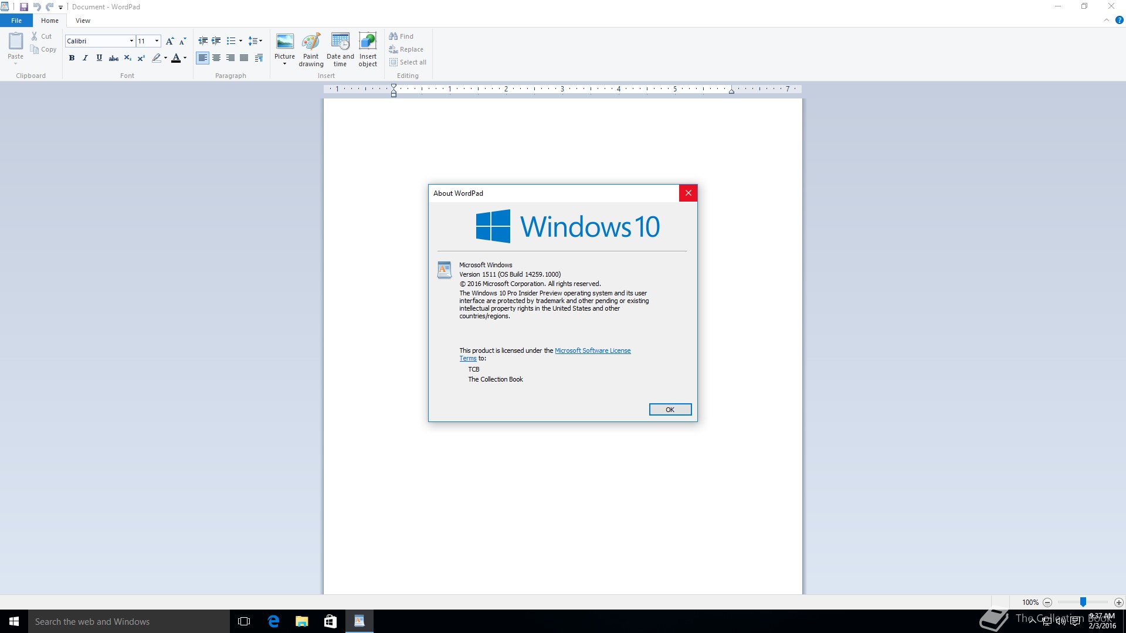The image size is (1126, 633).
Task: Click the zoom in plus button
Action: (1119, 603)
